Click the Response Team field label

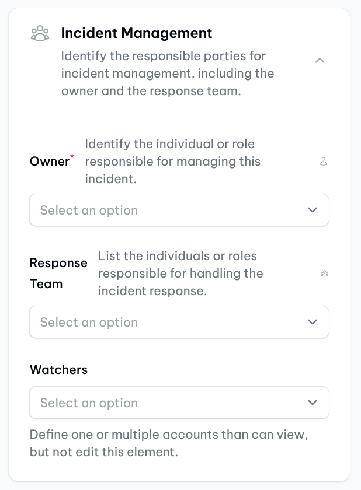[x=58, y=274]
